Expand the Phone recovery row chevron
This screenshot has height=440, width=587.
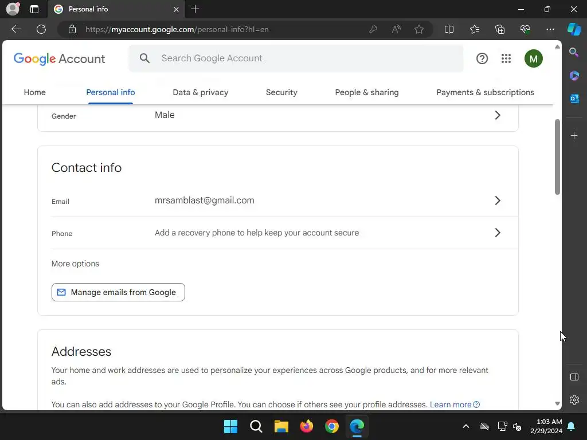tap(498, 233)
